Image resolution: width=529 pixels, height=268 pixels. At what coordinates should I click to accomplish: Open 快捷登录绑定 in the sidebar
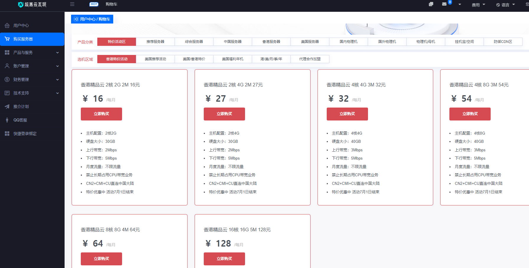(32, 134)
